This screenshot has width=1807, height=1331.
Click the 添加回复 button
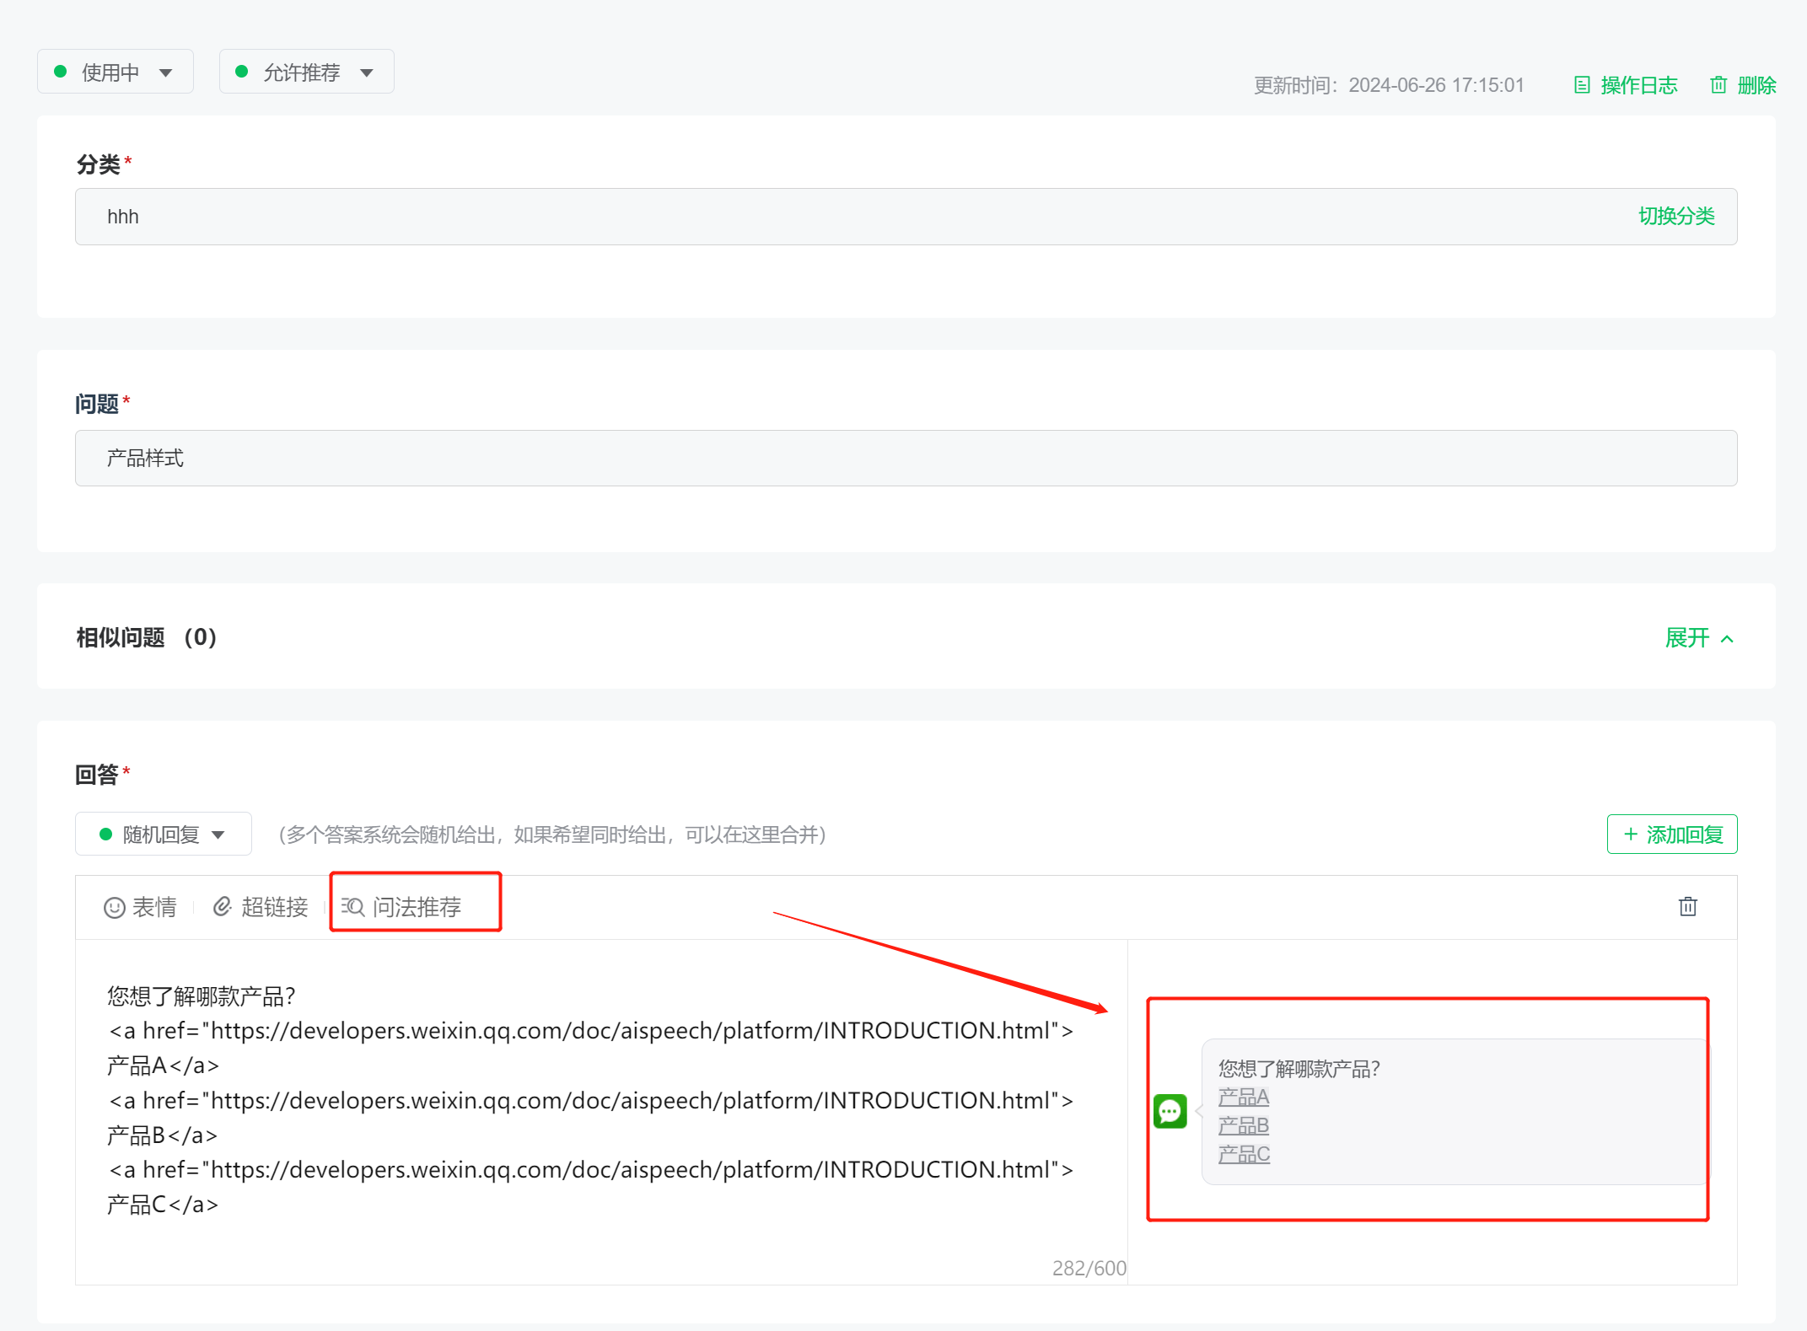tap(1672, 835)
